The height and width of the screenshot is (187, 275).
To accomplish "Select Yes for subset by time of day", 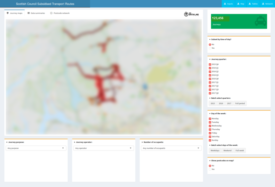I will (x=210, y=48).
